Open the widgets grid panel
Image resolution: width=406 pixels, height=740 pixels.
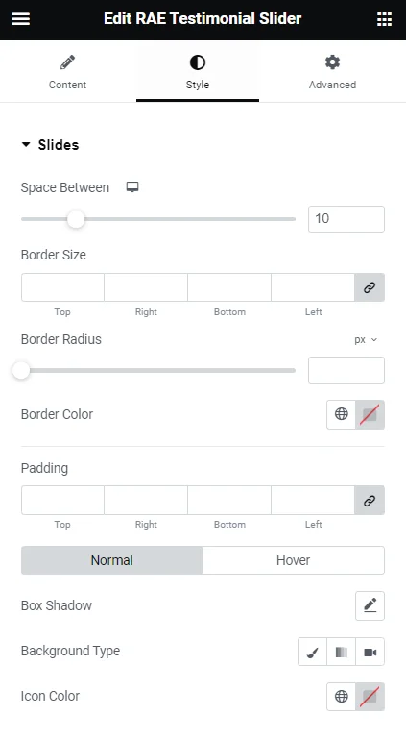click(384, 19)
